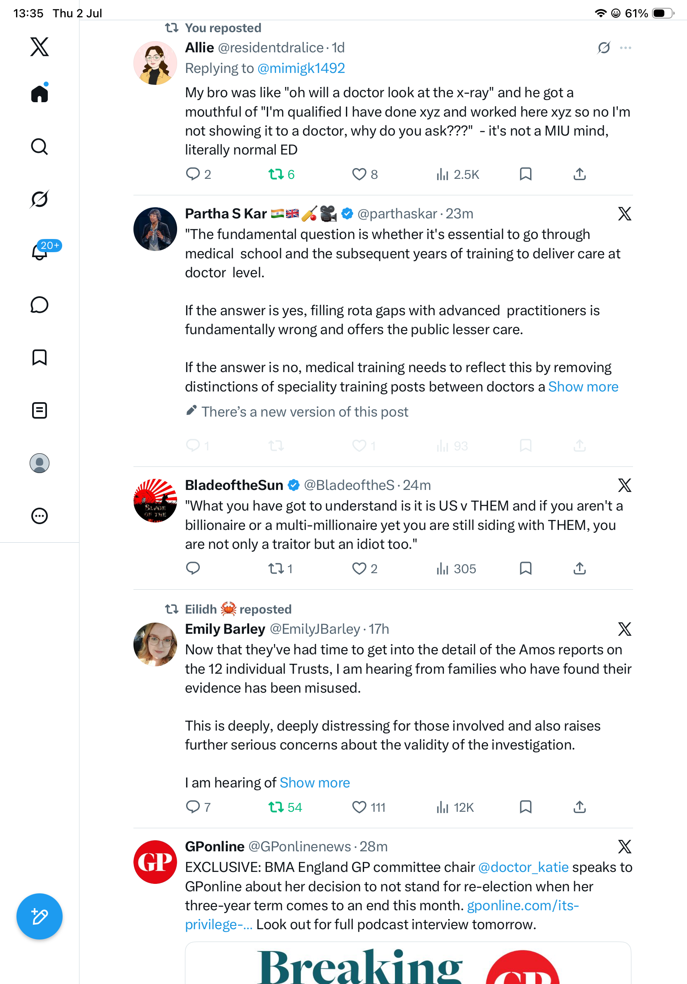Click the Grok icon on Allie's post
The height and width of the screenshot is (984, 687).
pyautogui.click(x=604, y=47)
